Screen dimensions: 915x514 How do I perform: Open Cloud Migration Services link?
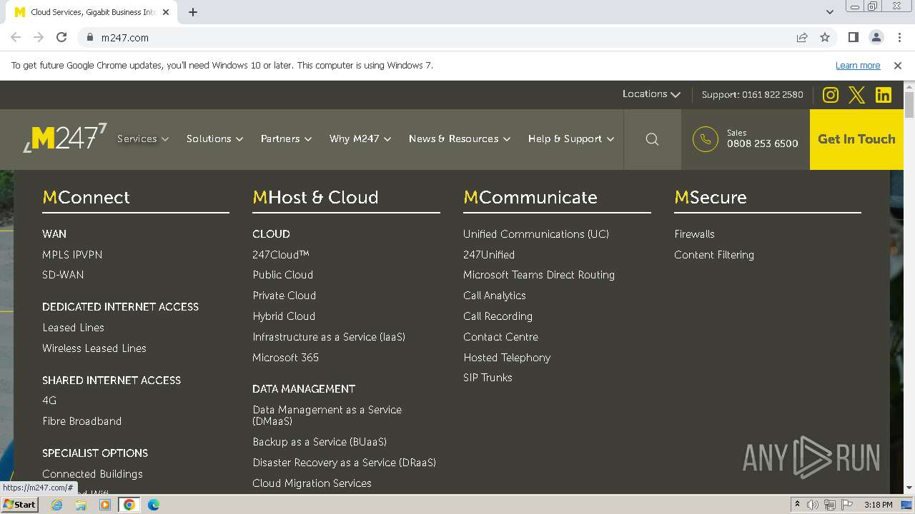pyautogui.click(x=312, y=483)
